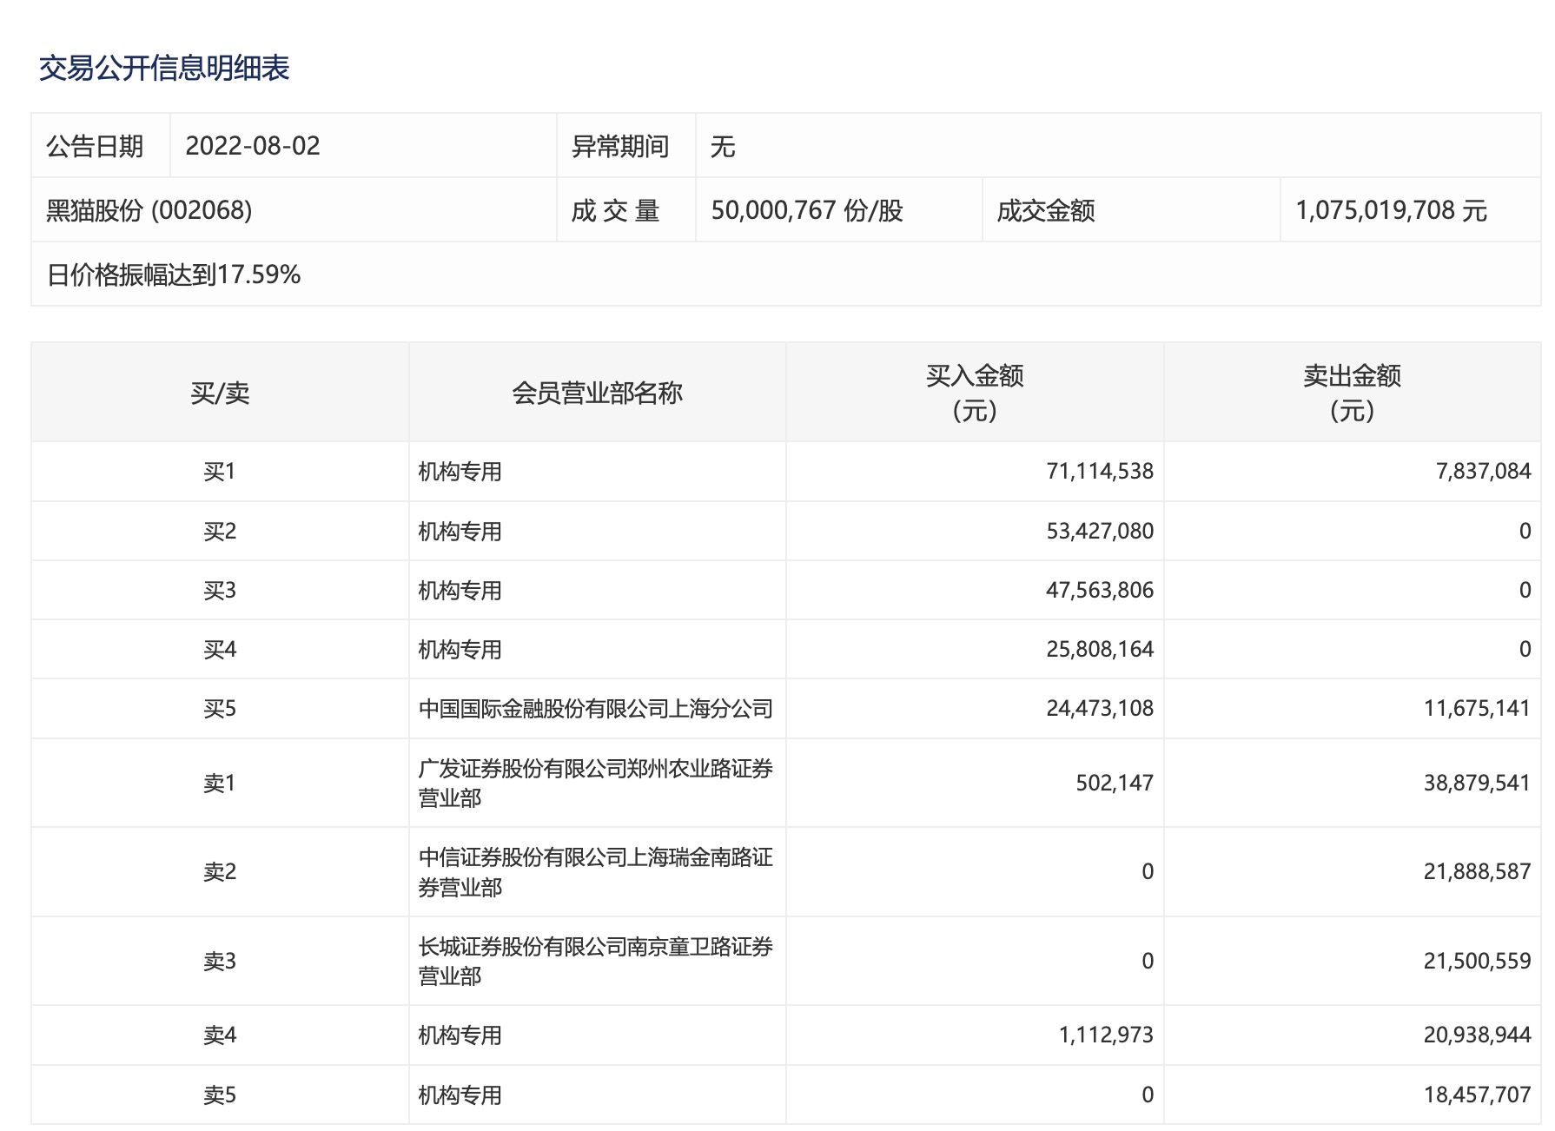Select the 0 buy amount in 卖5 row
The image size is (1555, 1131).
[x=1148, y=1095]
